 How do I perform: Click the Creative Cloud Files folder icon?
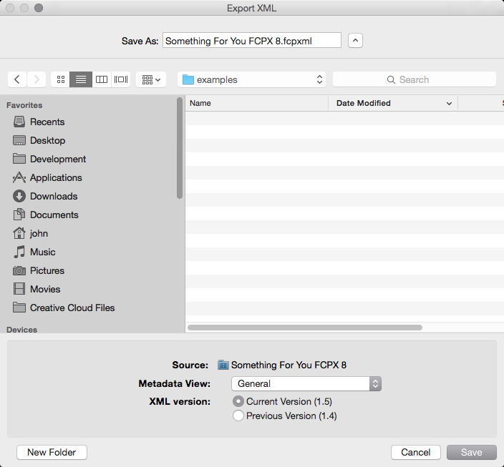(19, 308)
